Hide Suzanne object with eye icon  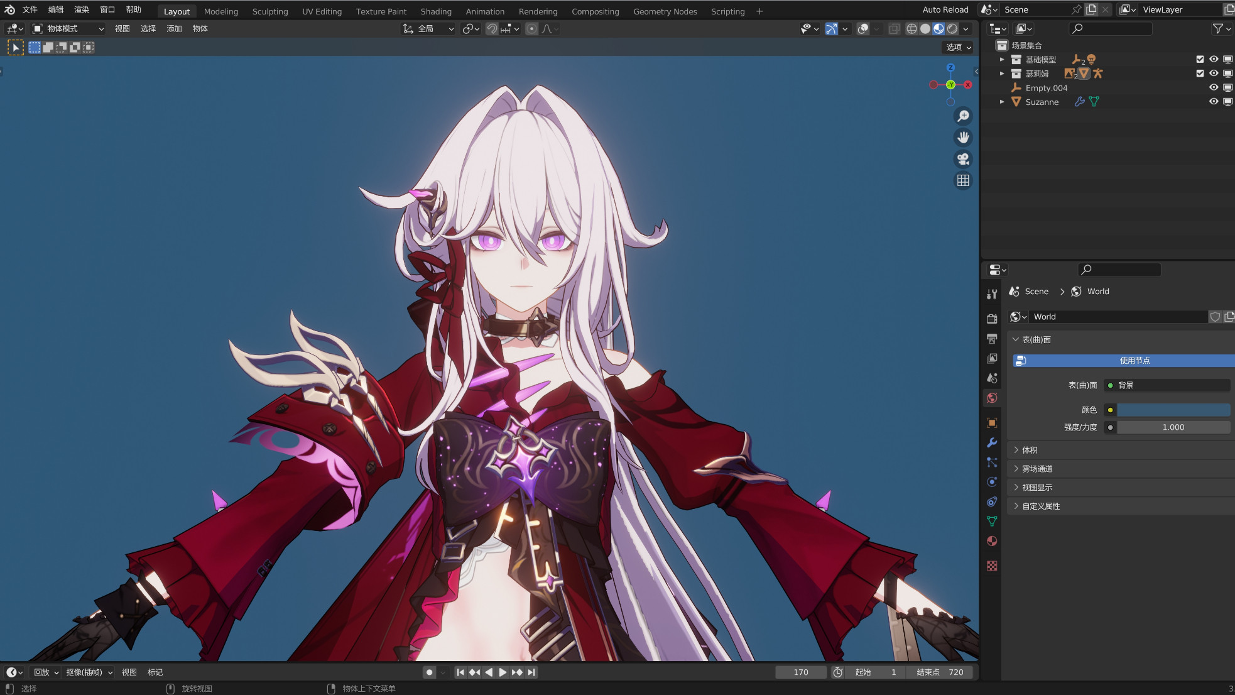[x=1214, y=102]
